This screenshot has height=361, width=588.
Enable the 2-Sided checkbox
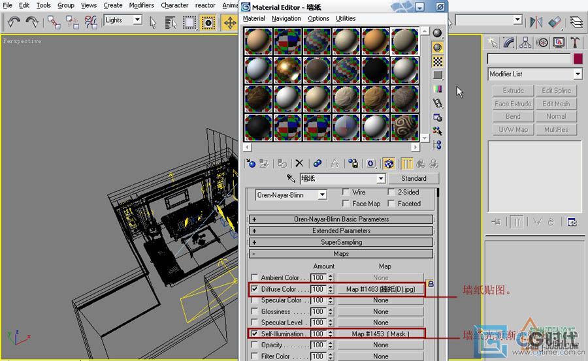click(391, 193)
